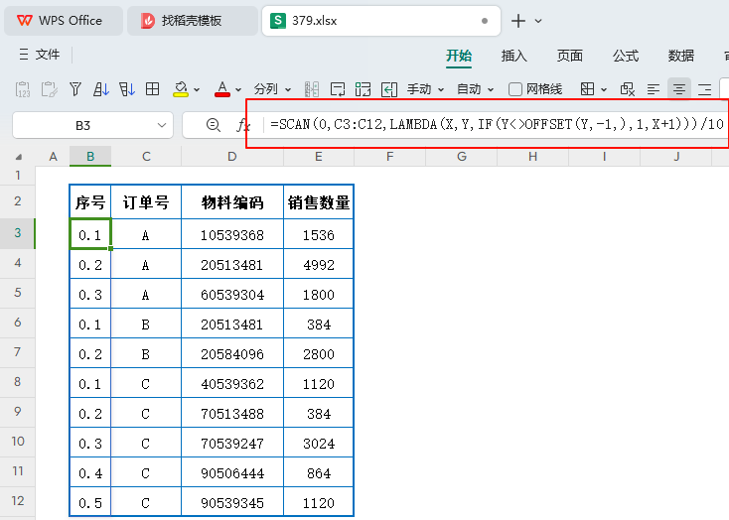Switch to the 页面 ribbon tab
The height and width of the screenshot is (520, 729).
click(569, 56)
